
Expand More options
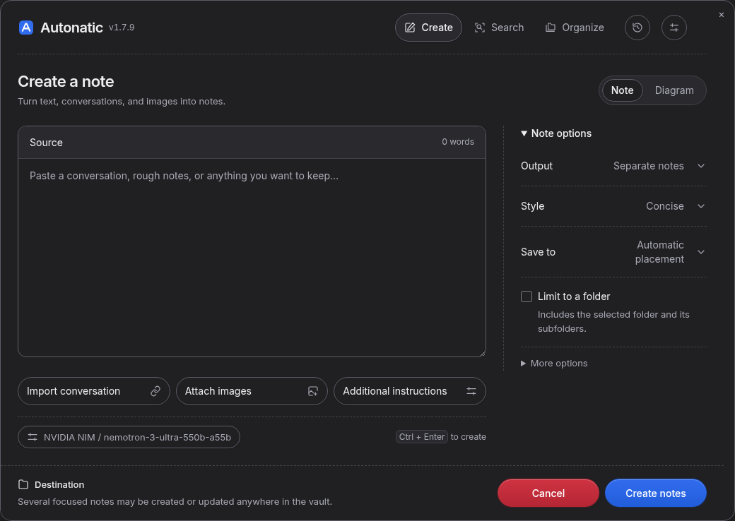tap(554, 364)
